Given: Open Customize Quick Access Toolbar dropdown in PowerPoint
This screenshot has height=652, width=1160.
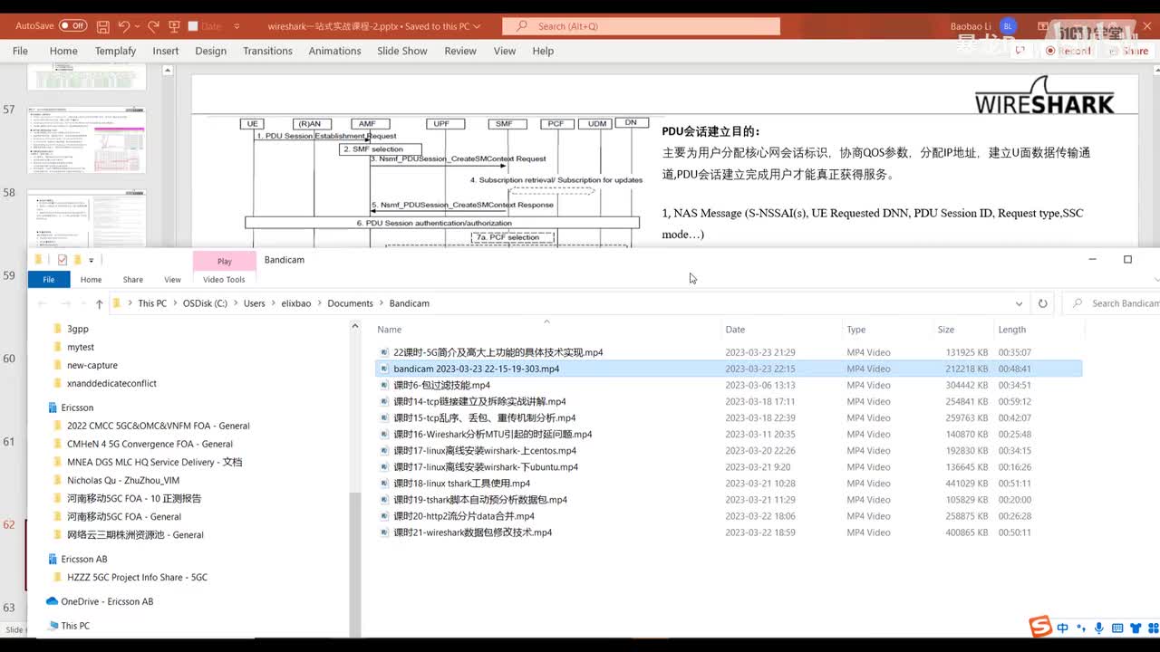Looking at the screenshot, I should click(237, 26).
